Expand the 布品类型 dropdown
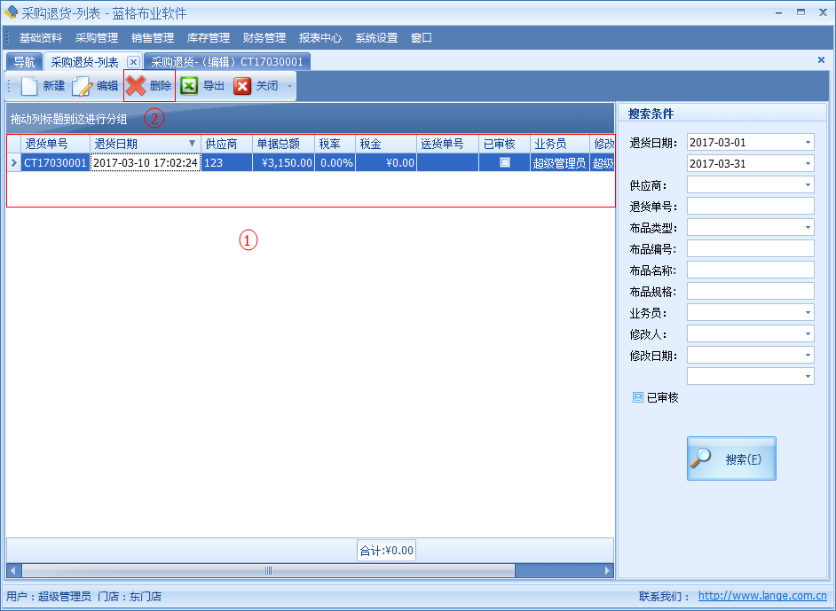The width and height of the screenshot is (836, 611). click(808, 228)
